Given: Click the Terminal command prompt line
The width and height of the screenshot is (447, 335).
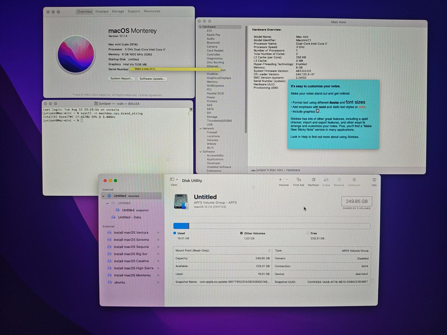Looking at the screenshot, I should pyautogui.click(x=63, y=121).
